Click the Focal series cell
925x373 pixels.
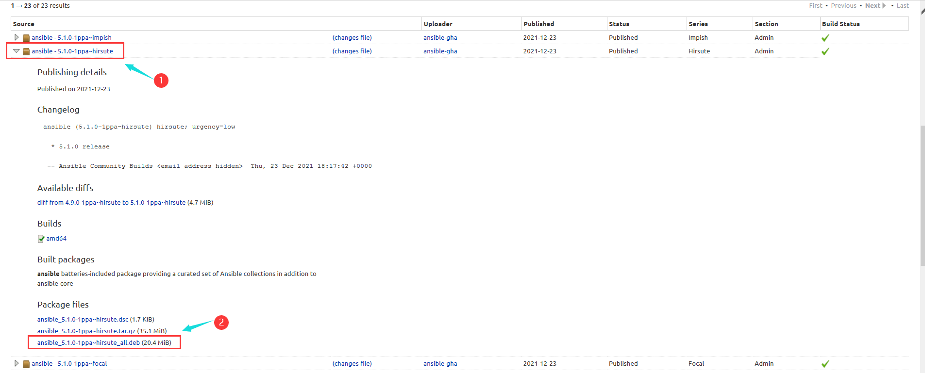click(x=696, y=363)
